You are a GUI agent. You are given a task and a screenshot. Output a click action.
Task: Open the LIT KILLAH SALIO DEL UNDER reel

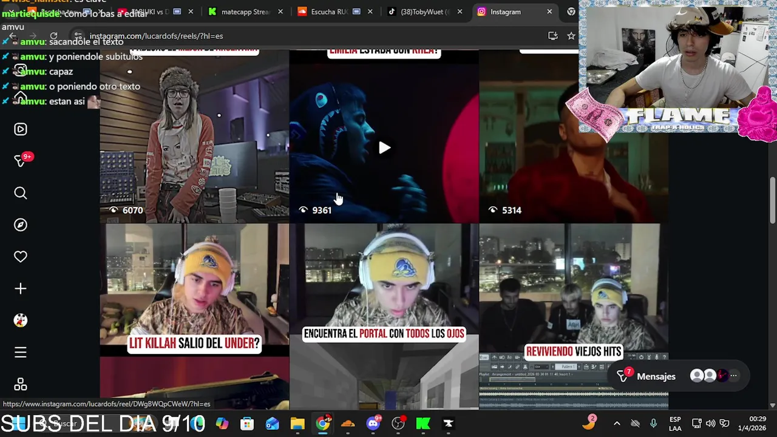[x=194, y=316]
